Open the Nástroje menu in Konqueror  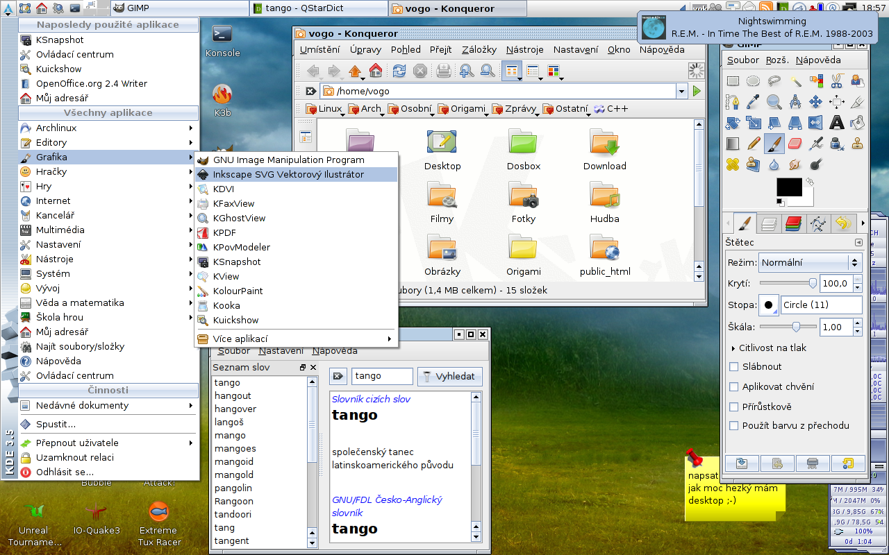point(524,49)
